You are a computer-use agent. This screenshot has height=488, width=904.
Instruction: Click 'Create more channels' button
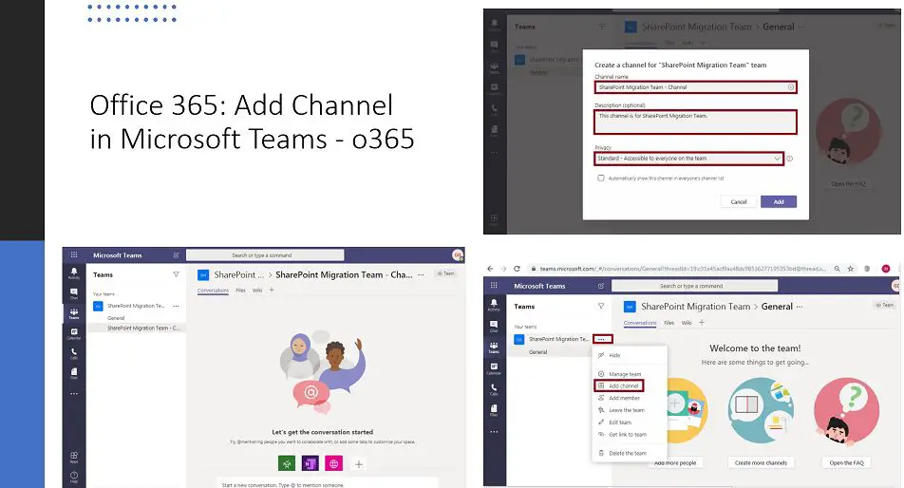pos(761,462)
